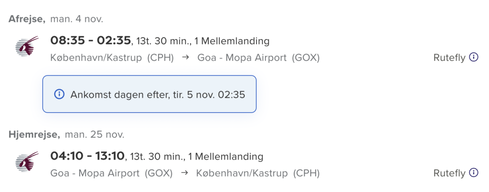Click the return Rutefly label
The height and width of the screenshot is (192, 489).
[449, 173]
